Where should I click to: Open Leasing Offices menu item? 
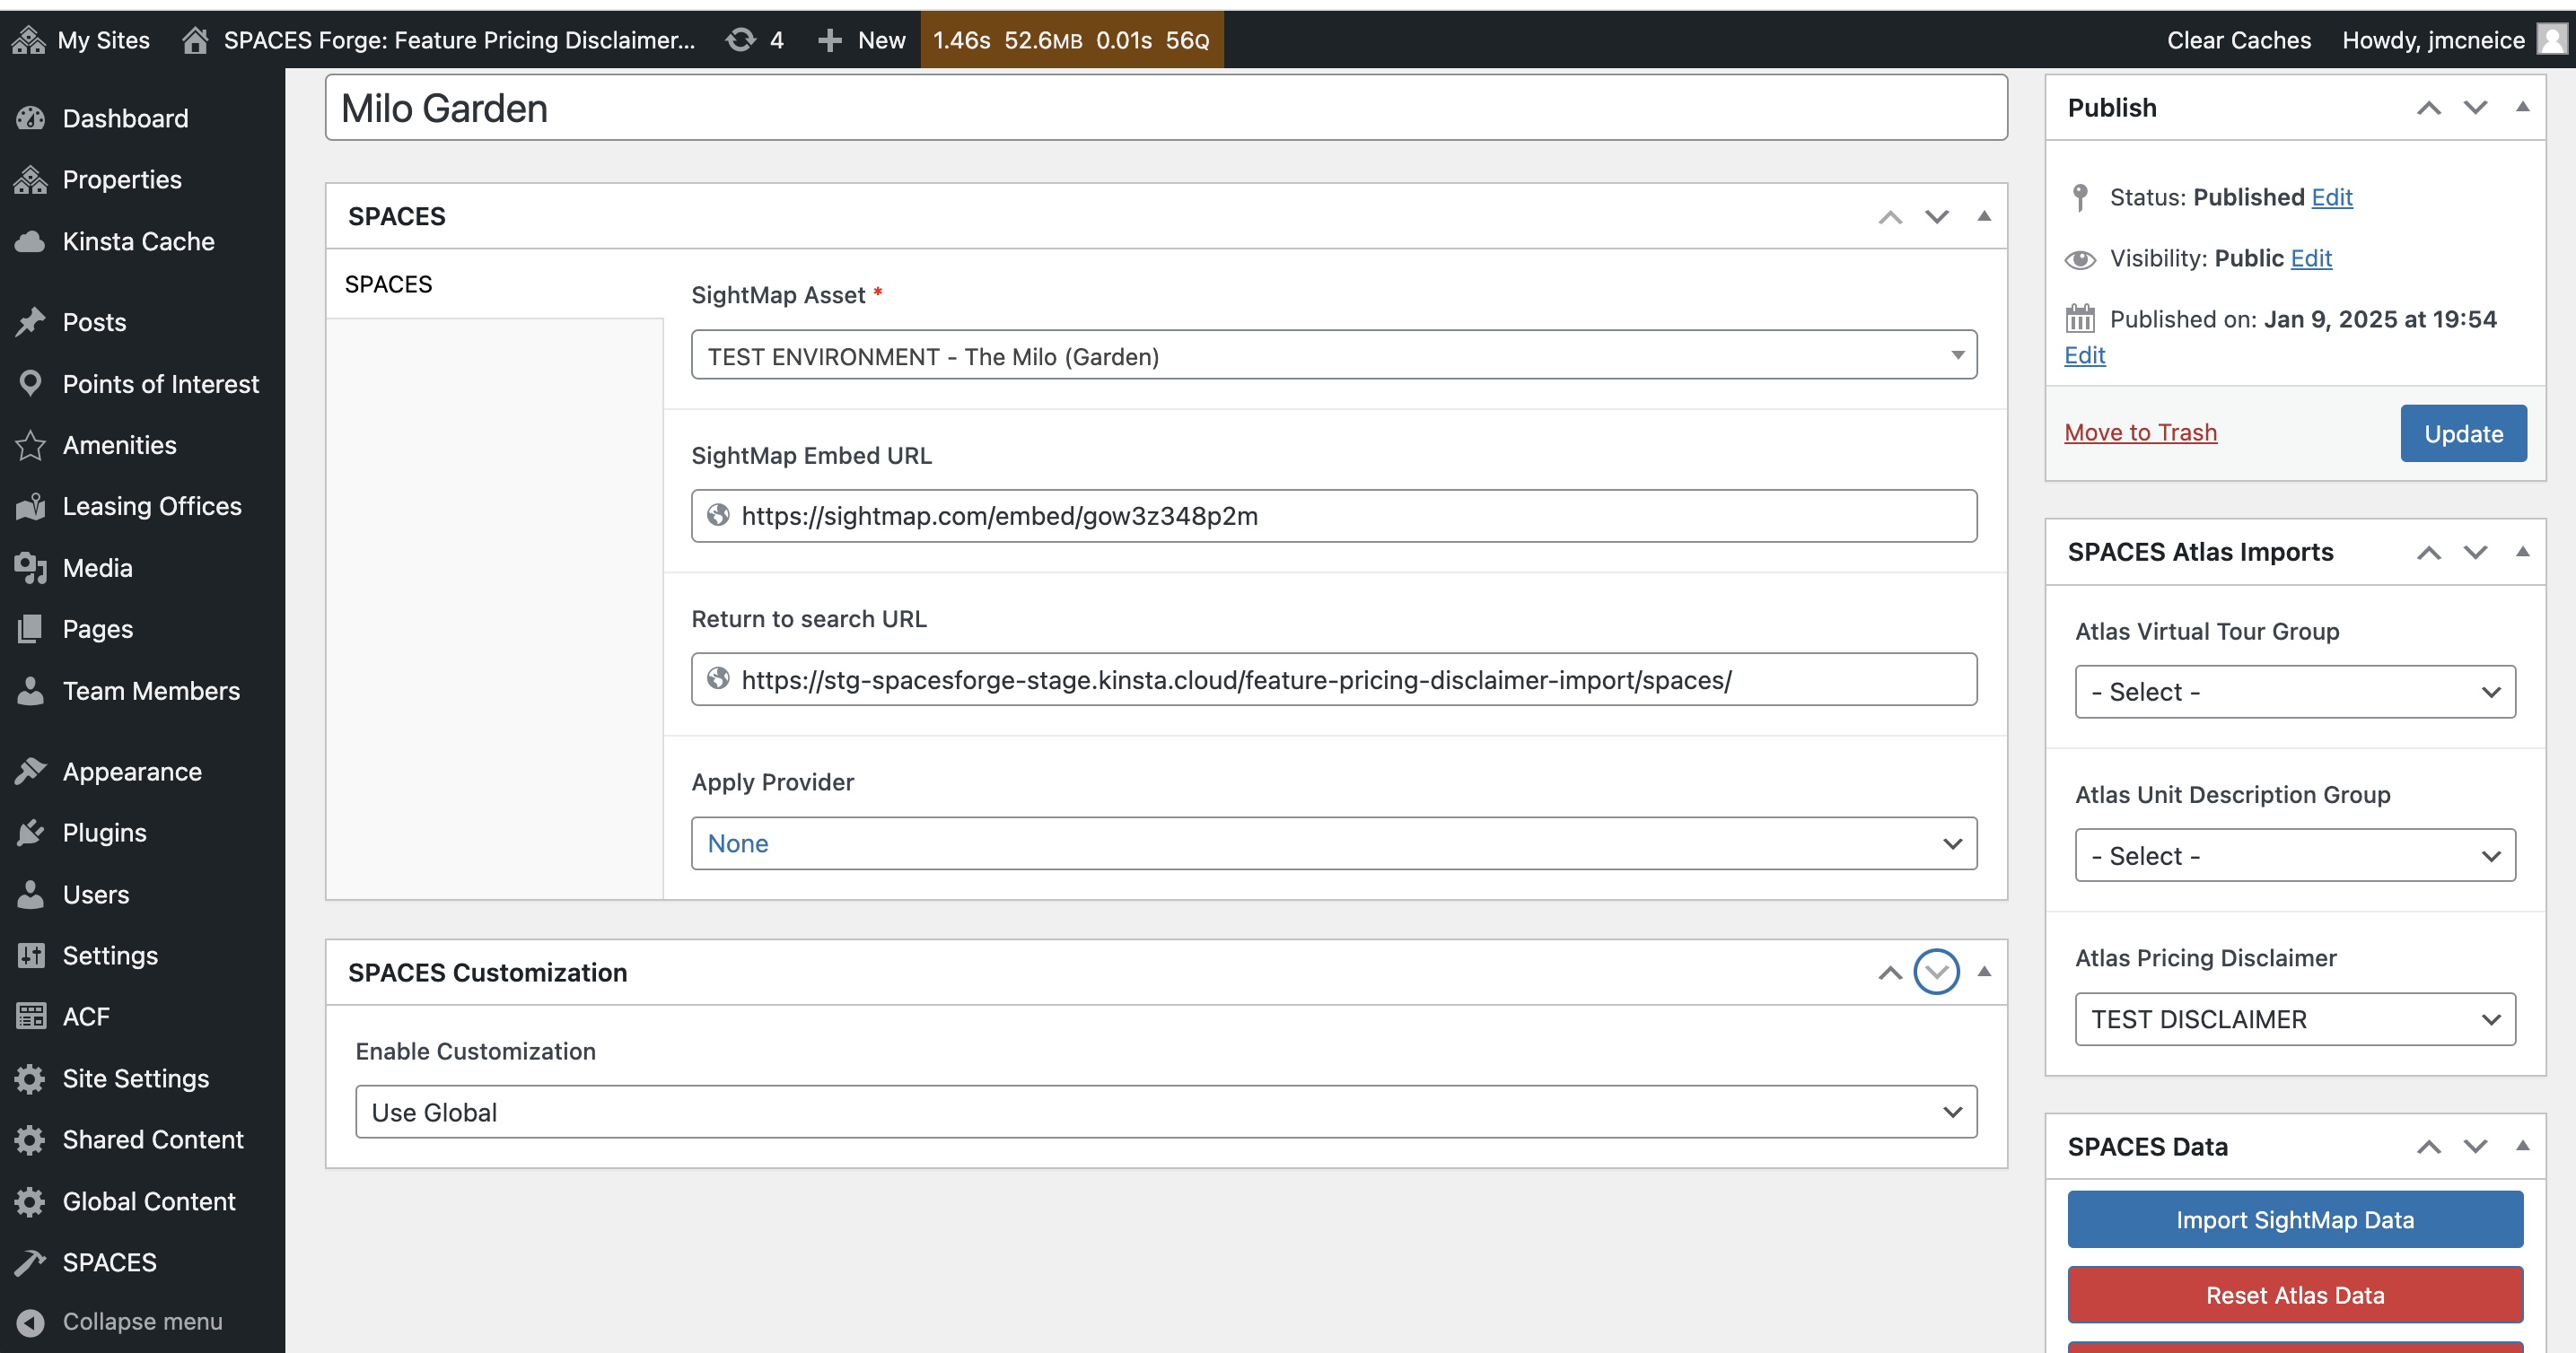point(142,507)
